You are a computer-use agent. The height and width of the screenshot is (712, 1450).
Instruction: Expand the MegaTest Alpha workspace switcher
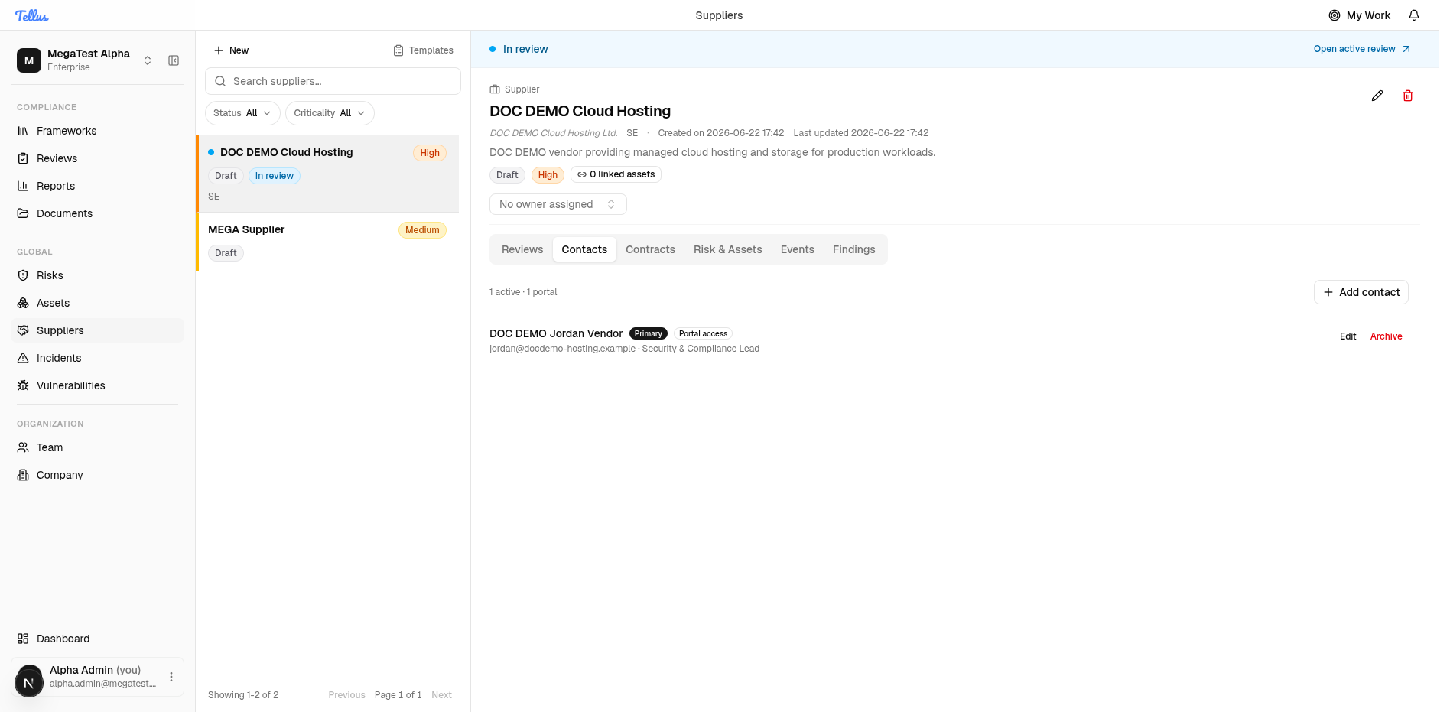coord(148,60)
